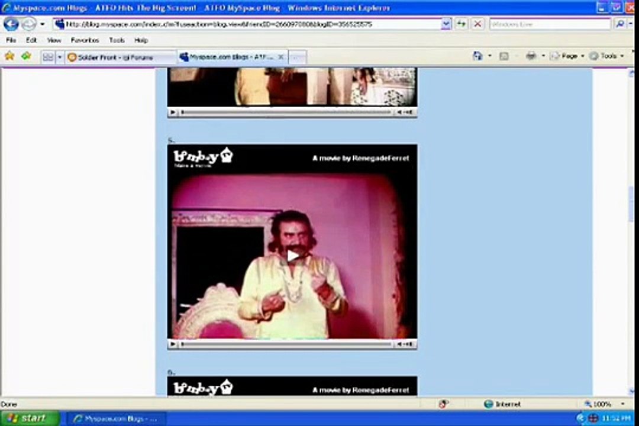Expand the address bar history dropdown
639x426 pixels.
click(446, 24)
